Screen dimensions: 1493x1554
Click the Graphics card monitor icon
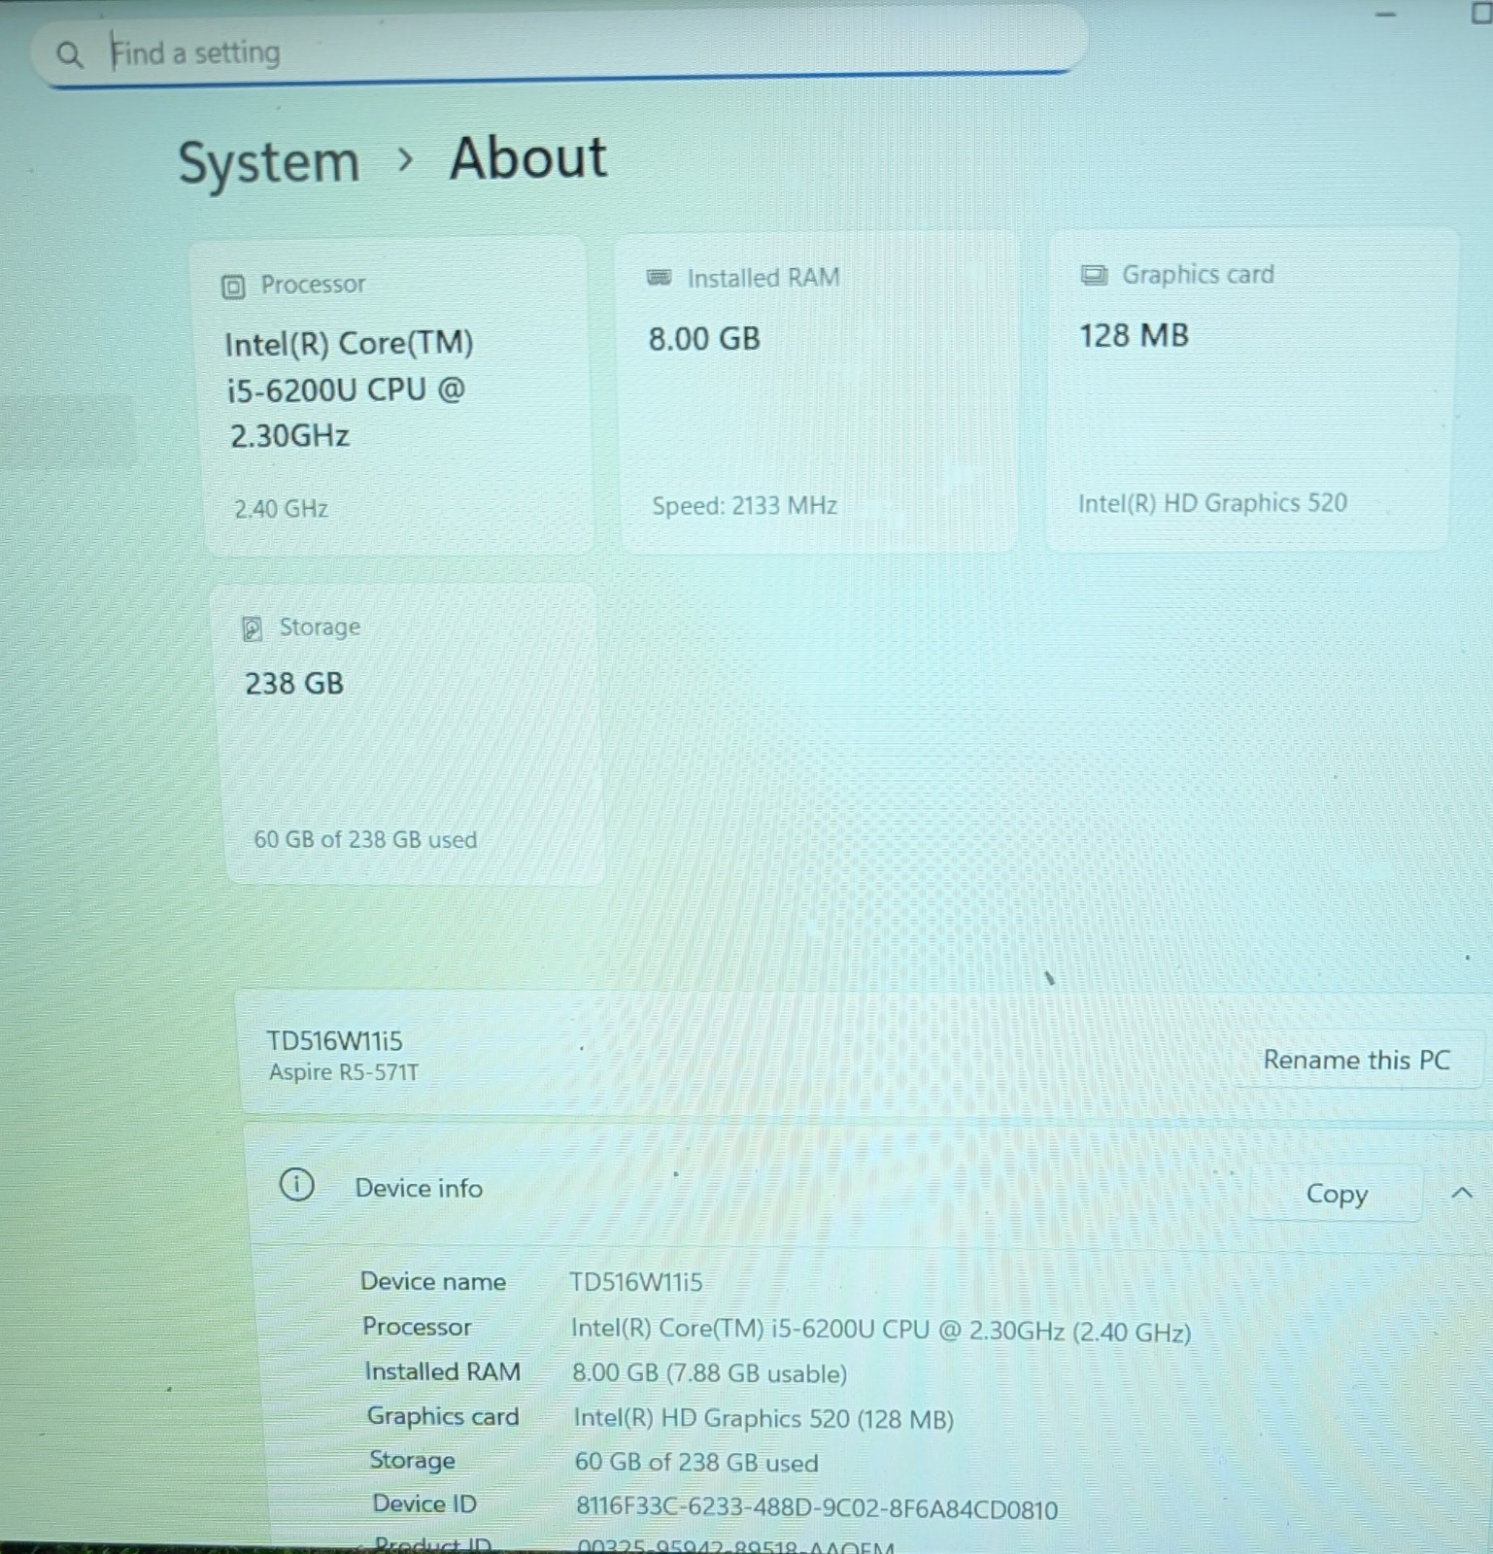coord(1094,275)
